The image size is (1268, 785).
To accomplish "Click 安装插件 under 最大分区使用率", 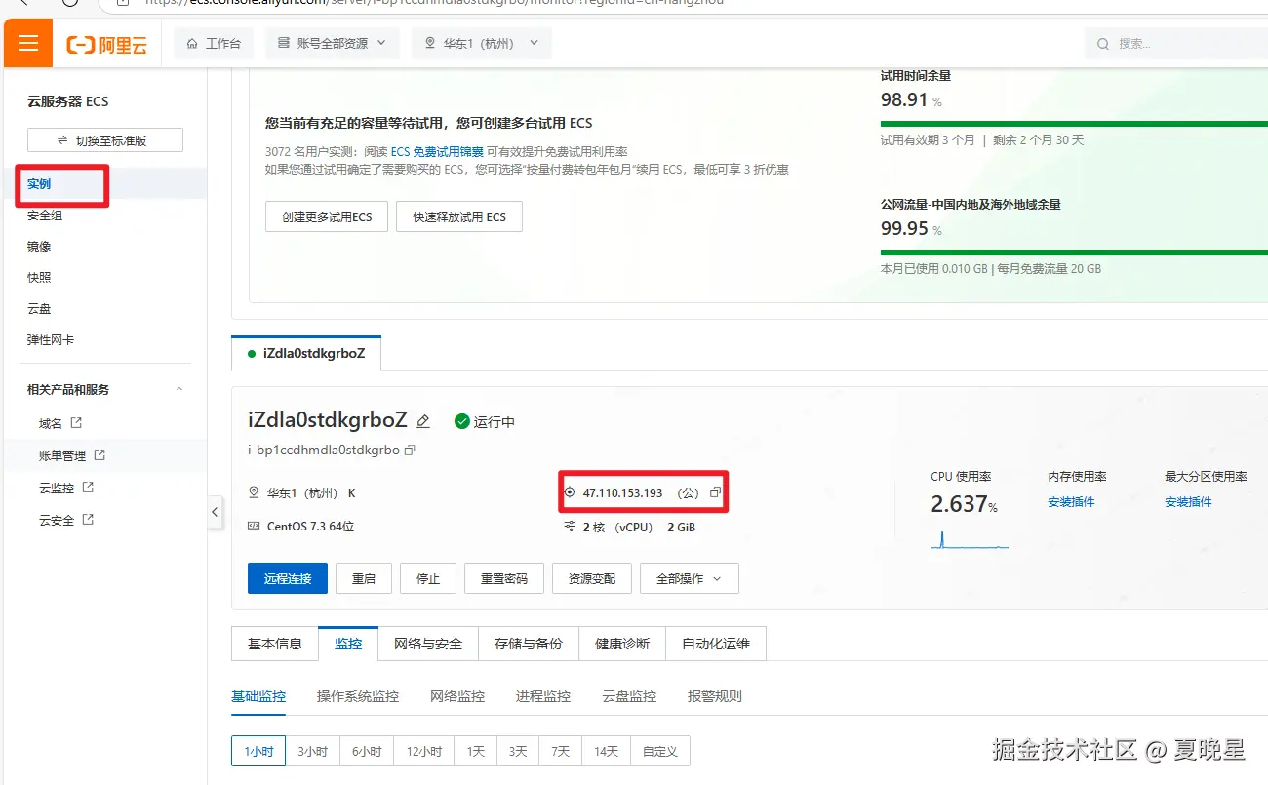I will pyautogui.click(x=1188, y=502).
